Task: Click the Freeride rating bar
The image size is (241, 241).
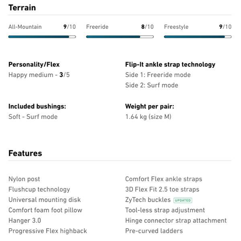Action: coord(120,37)
